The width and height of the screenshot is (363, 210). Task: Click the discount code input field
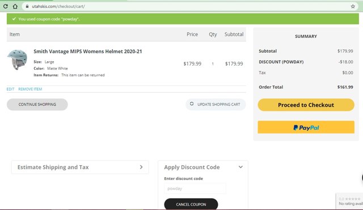coord(195,188)
